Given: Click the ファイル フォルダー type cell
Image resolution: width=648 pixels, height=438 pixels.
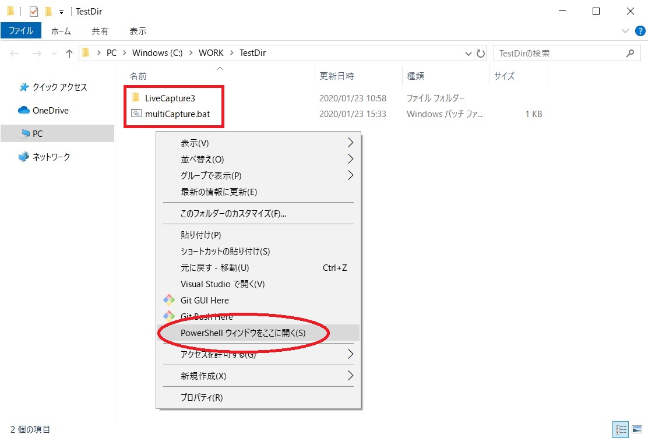Looking at the screenshot, I should [x=435, y=98].
